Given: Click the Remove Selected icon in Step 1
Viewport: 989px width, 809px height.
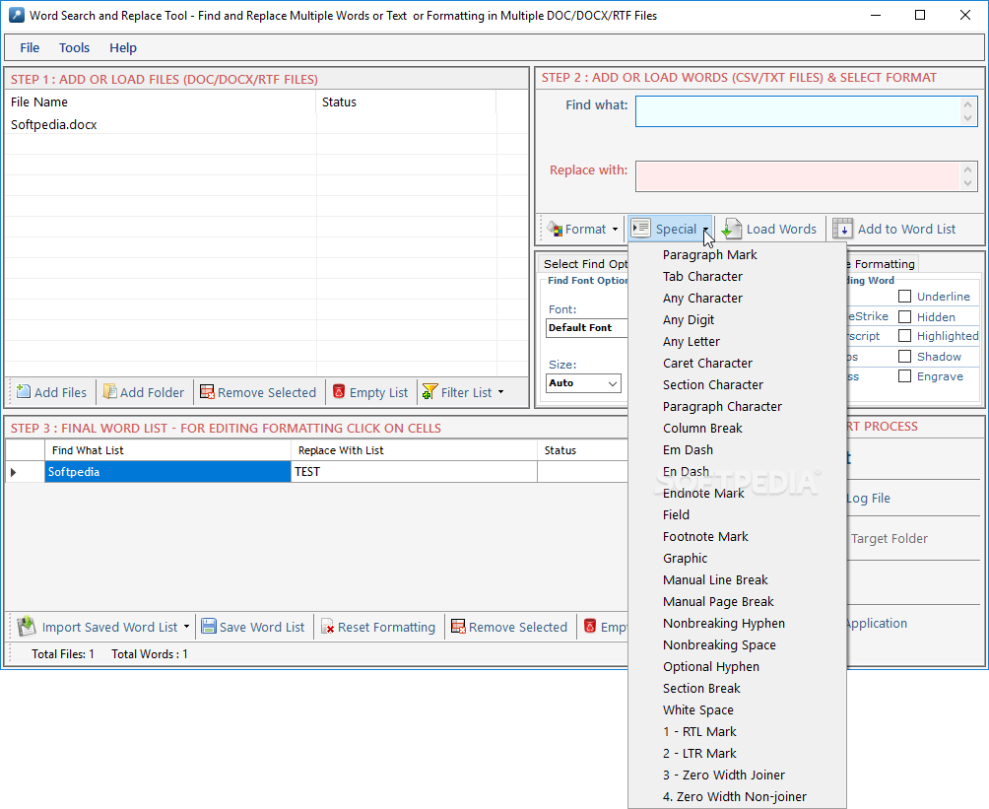Looking at the screenshot, I should tap(207, 392).
